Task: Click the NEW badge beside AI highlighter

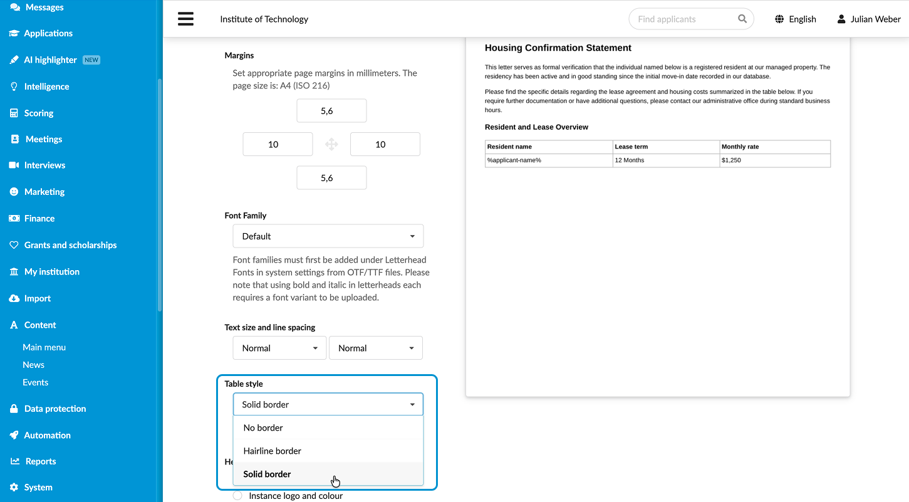Action: click(x=91, y=60)
